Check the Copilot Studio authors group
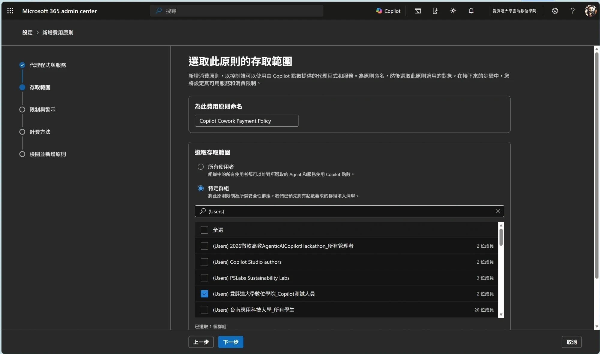This screenshot has width=600, height=354. (x=204, y=262)
